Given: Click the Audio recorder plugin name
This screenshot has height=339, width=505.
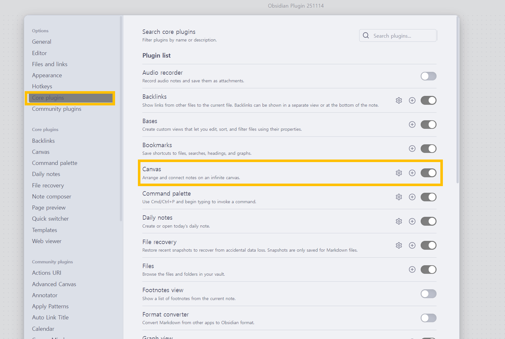Looking at the screenshot, I should (x=163, y=72).
